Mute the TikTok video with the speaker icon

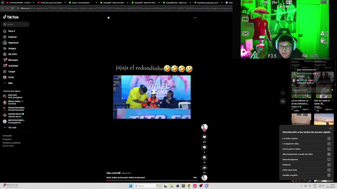[x=109, y=18]
